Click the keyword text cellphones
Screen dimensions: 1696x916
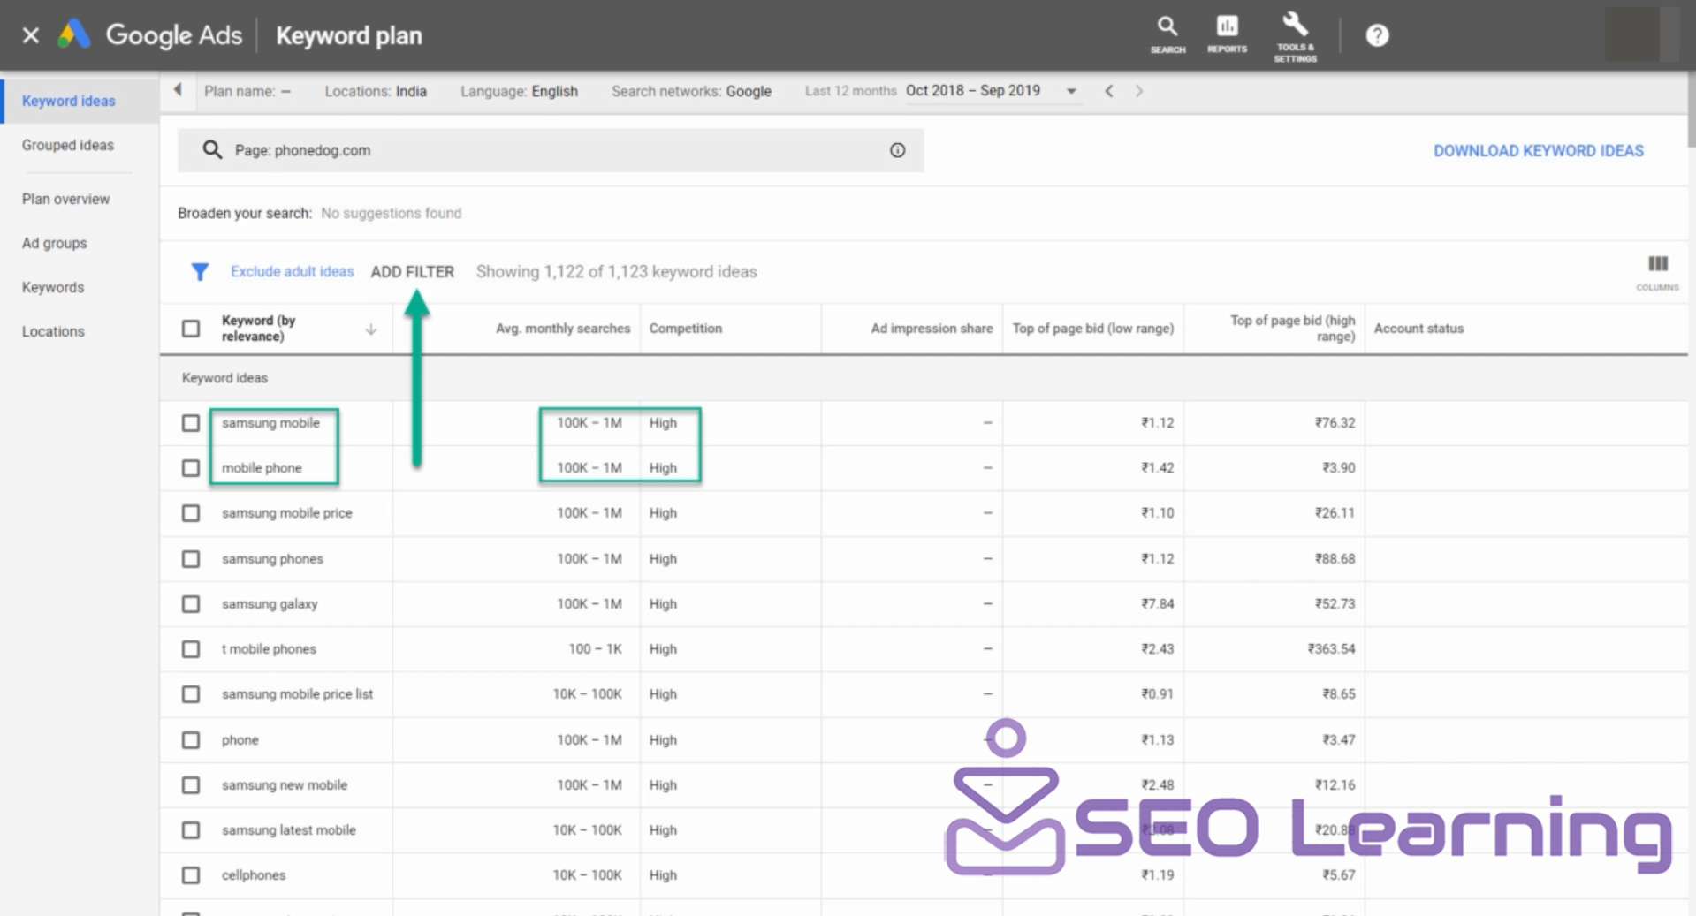tap(254, 875)
